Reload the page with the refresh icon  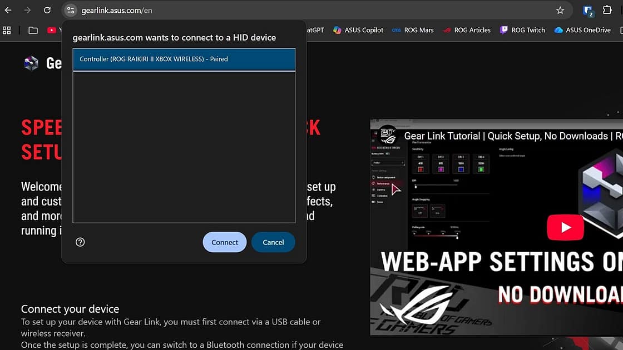[47, 10]
